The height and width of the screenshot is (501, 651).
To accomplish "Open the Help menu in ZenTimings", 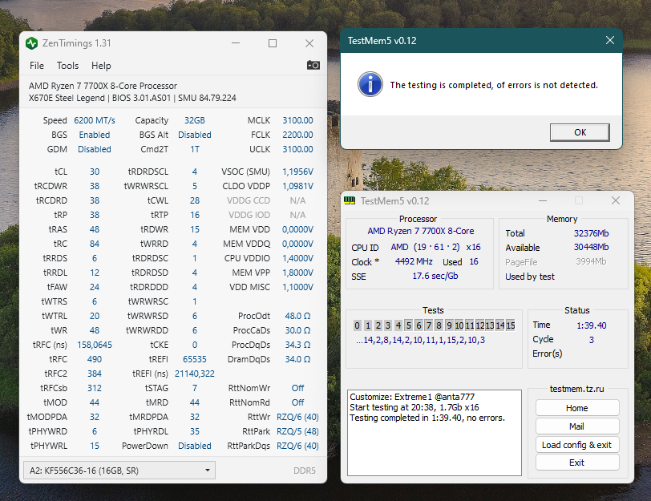I will 101,66.
